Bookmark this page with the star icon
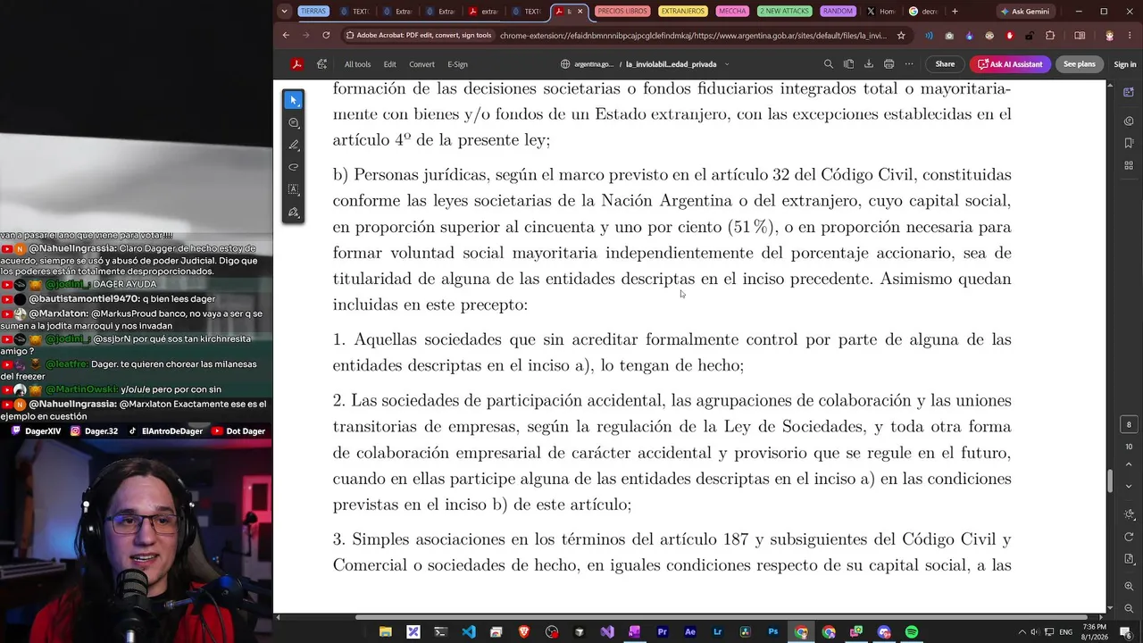This screenshot has width=1143, height=643. (901, 36)
